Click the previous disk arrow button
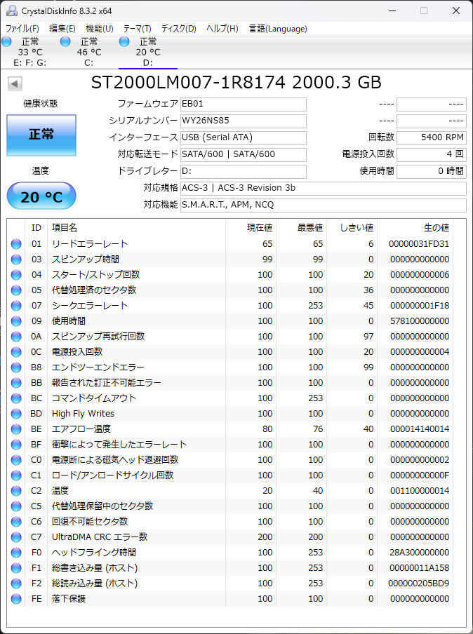Image resolution: width=473 pixels, height=634 pixels. click(x=14, y=84)
